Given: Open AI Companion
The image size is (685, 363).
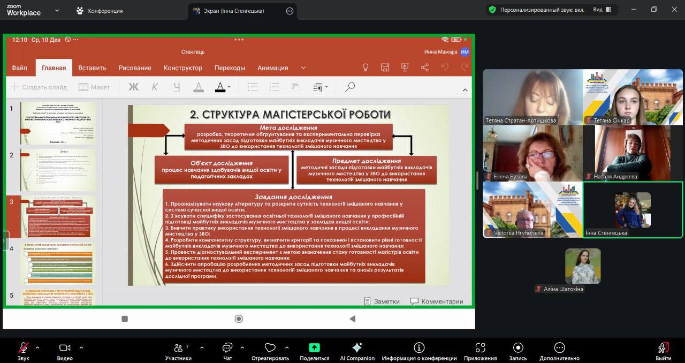Looking at the screenshot, I should [357, 351].
